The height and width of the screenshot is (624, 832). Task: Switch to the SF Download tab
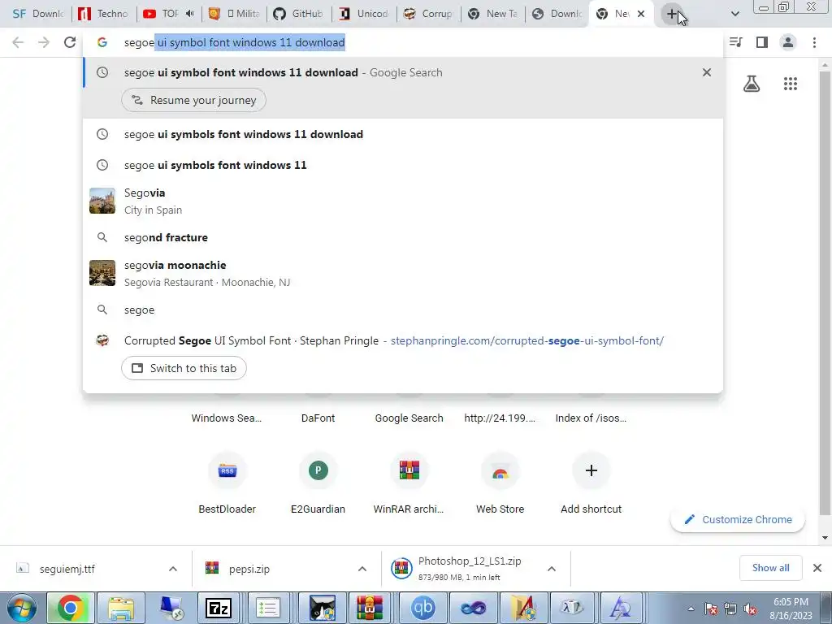[37, 14]
